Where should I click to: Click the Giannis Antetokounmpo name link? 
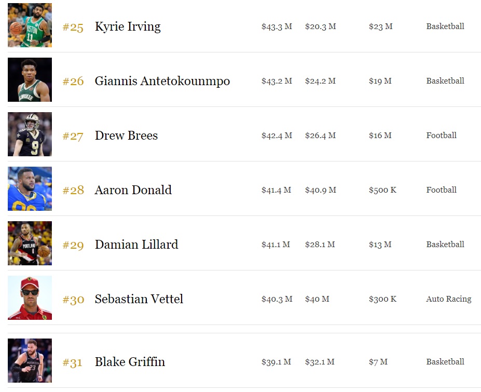162,81
